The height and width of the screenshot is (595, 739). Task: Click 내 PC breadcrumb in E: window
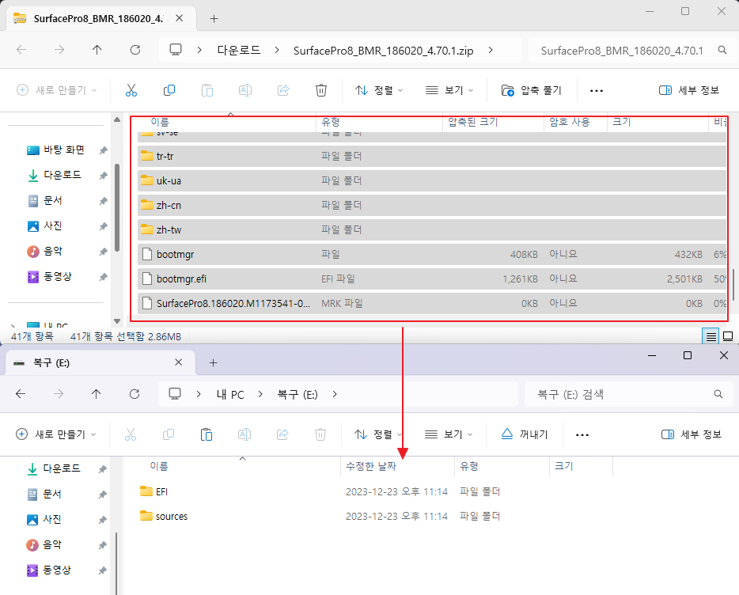coord(230,394)
